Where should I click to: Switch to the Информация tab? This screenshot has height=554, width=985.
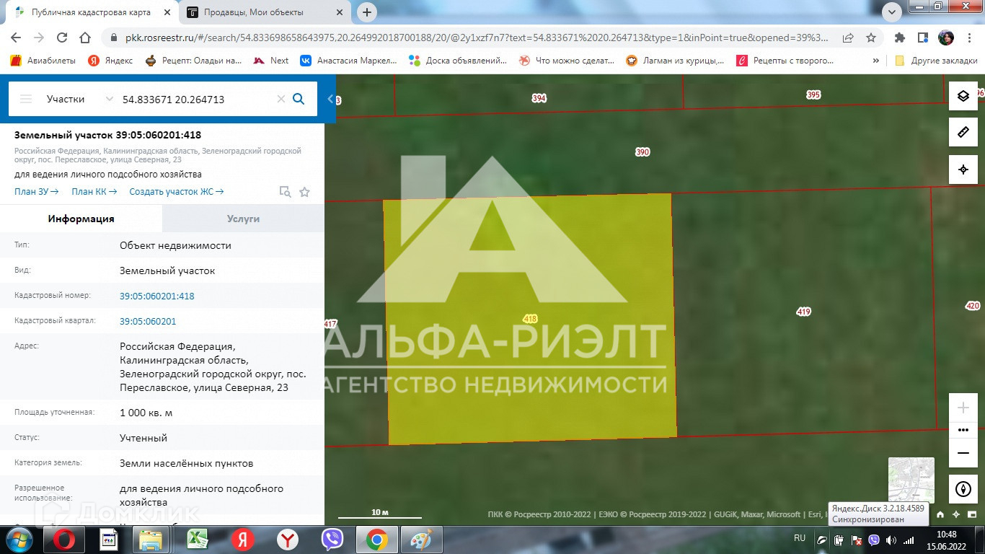(x=81, y=219)
